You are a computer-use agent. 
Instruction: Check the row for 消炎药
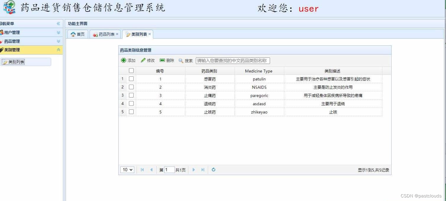(x=131, y=87)
